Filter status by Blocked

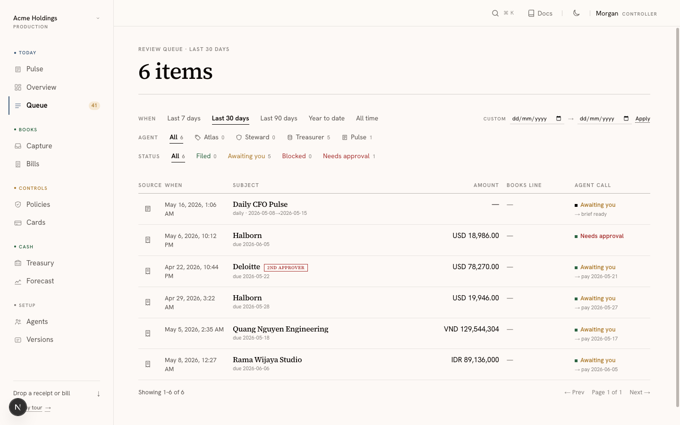[297, 156]
